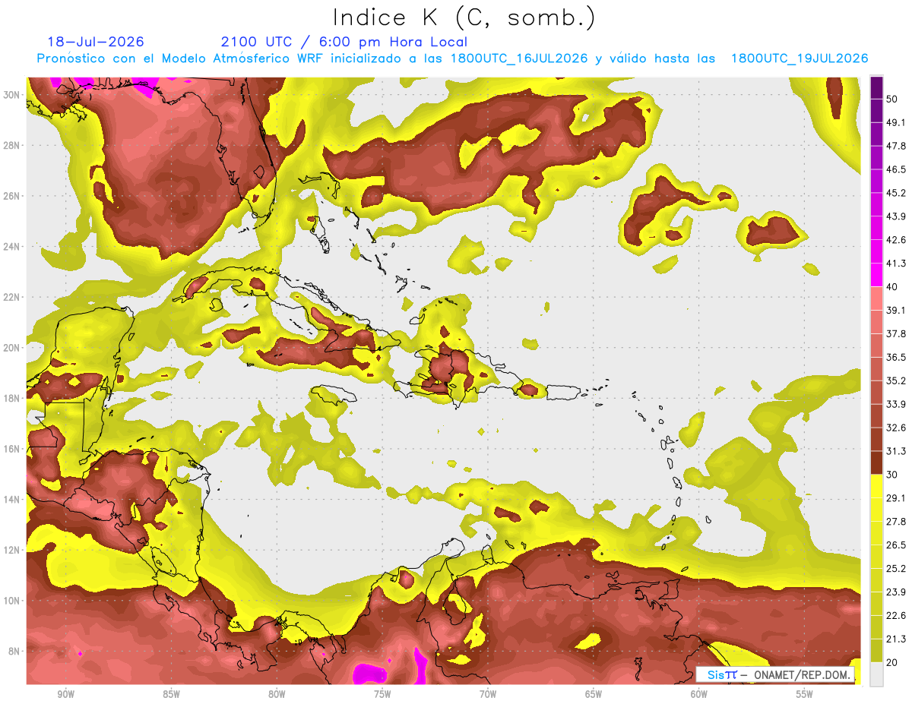Click the '2100 UTC / 6:00 pm Hora Local' time text
Viewport: 912px width, 704px height.
click(344, 42)
